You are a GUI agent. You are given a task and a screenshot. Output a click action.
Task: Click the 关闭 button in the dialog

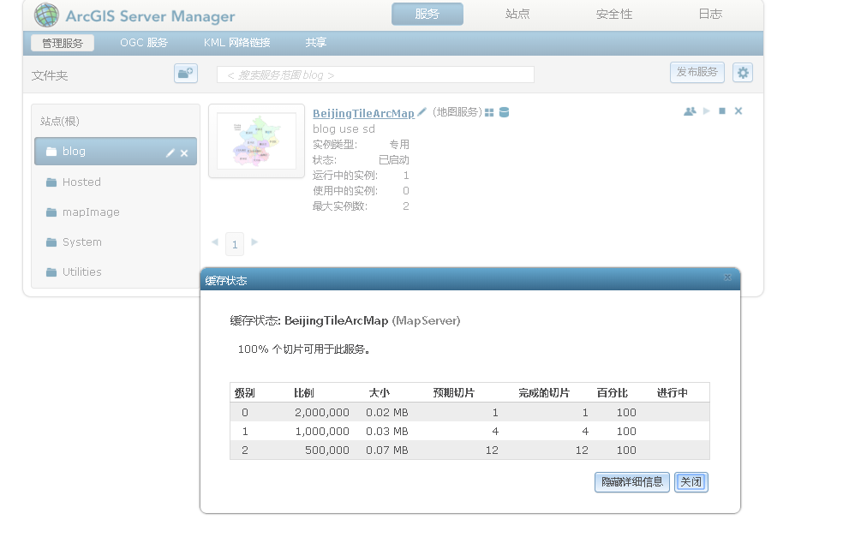(x=691, y=482)
